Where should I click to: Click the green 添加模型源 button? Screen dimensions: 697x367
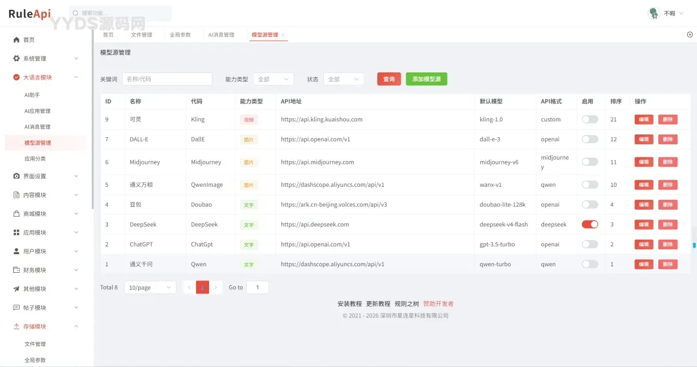(x=426, y=79)
